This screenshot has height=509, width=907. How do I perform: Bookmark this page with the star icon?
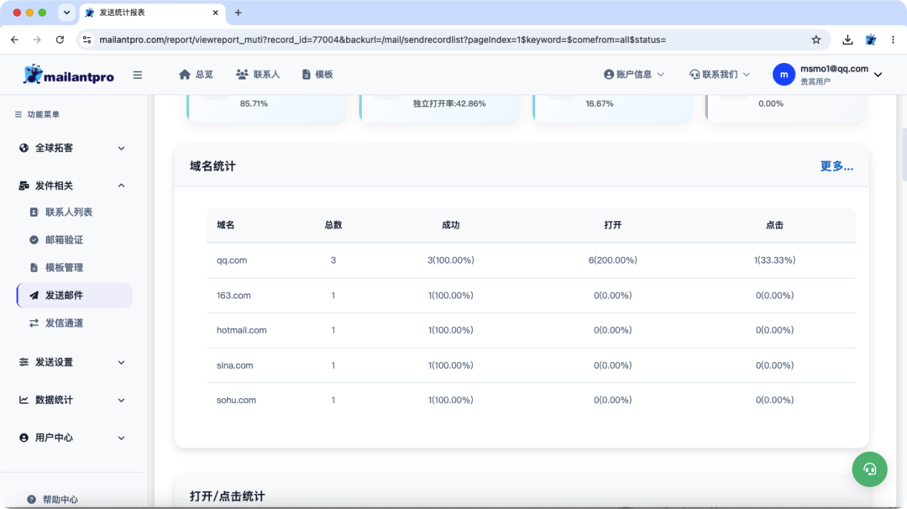click(816, 40)
